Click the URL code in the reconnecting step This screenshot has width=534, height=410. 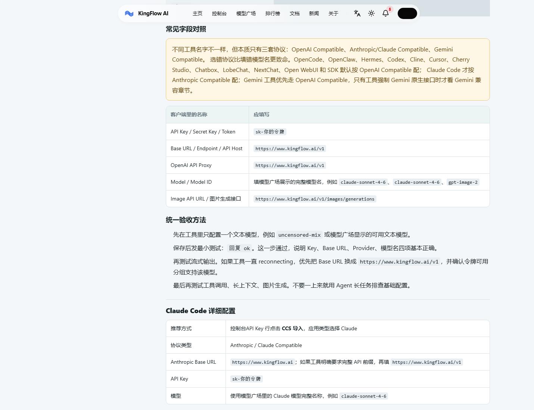point(399,262)
